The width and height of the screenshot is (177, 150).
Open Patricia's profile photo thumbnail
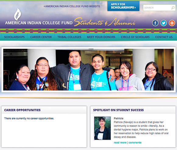click(x=102, y=128)
